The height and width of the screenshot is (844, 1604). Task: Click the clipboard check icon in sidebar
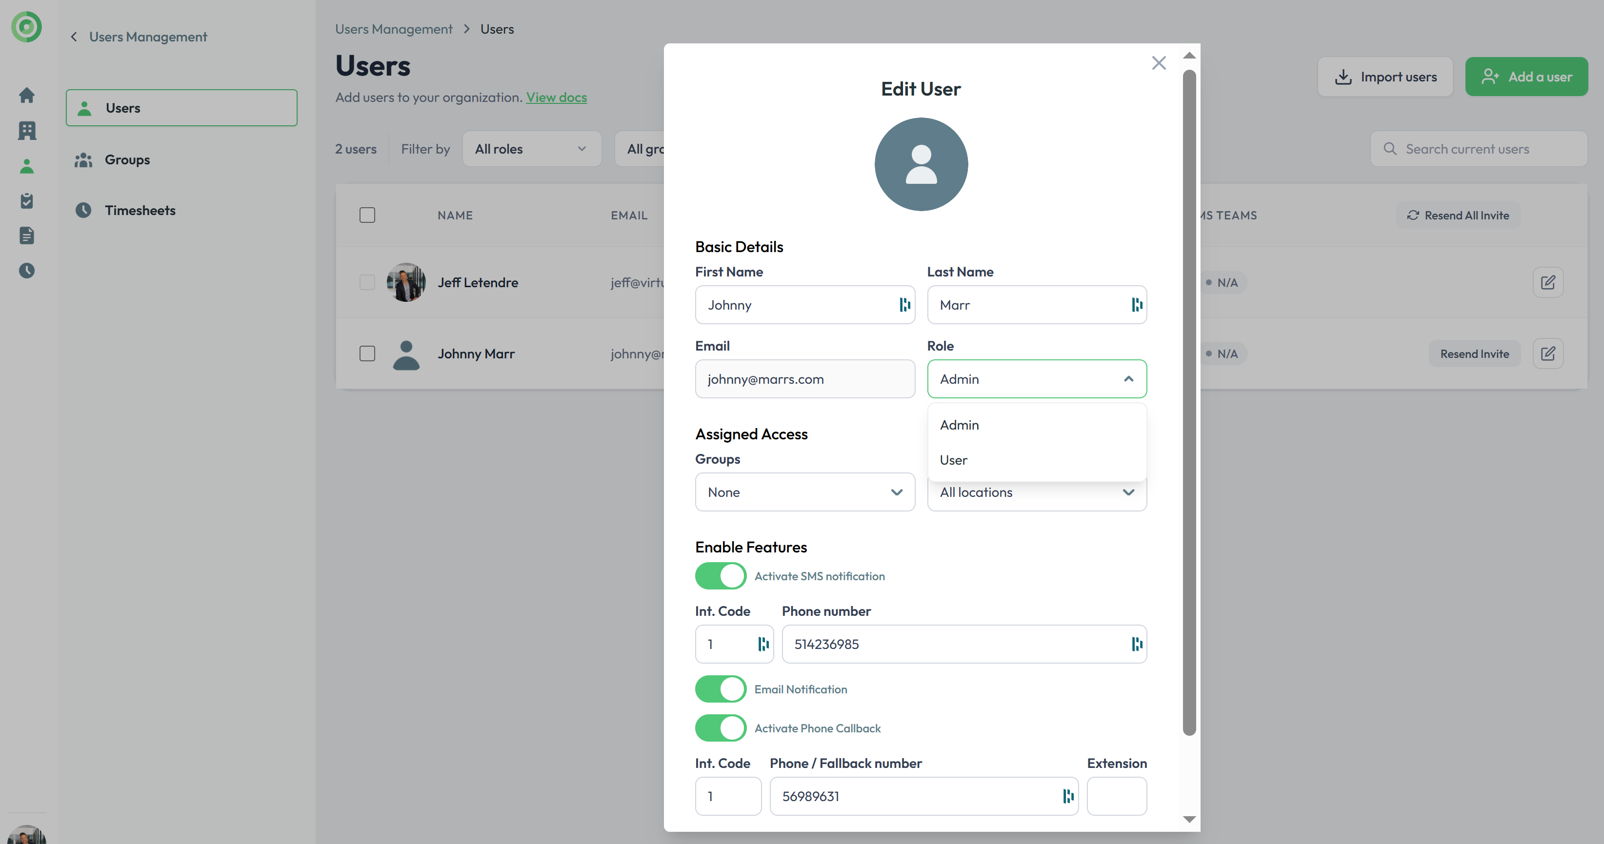point(27,200)
